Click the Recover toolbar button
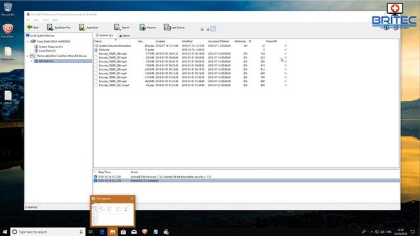420x236 pixels. (148, 28)
